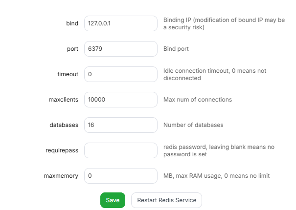Click the empty requirepass password field
Image resolution: width=296 pixels, height=210 pixels.
120,150
